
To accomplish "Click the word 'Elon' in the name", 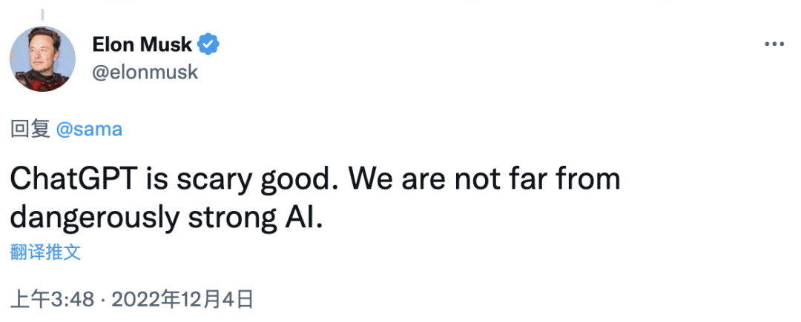I will pyautogui.click(x=113, y=44).
